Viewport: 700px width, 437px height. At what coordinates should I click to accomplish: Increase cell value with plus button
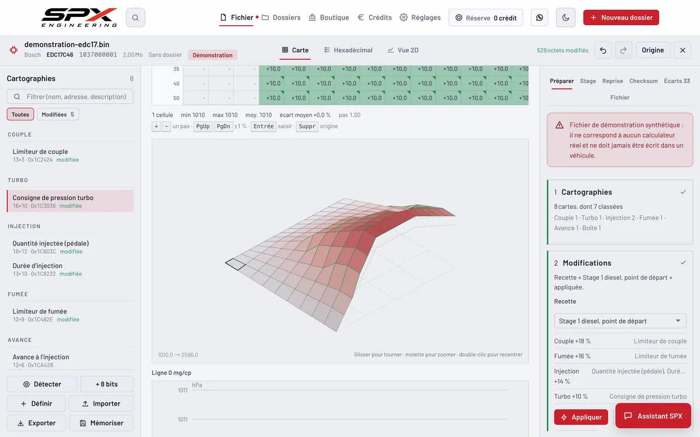156,126
